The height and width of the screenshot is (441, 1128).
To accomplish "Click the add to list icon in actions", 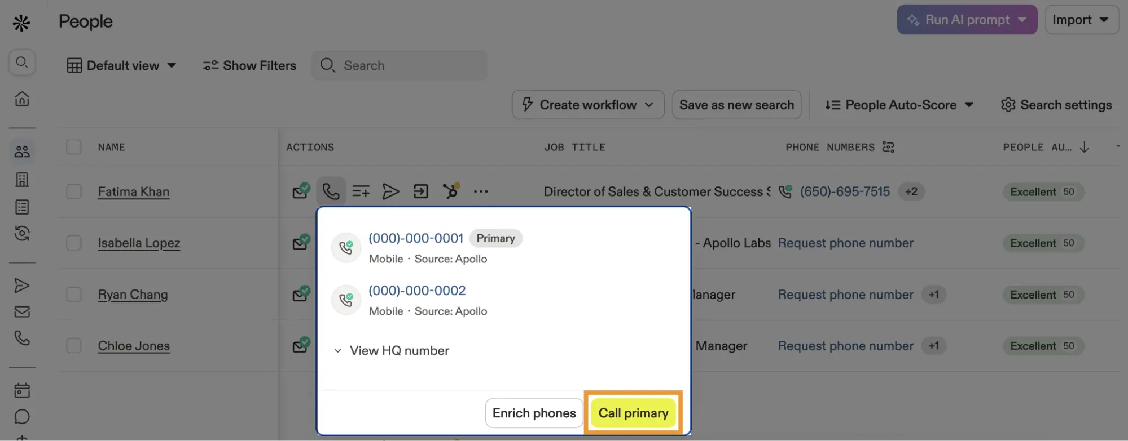I will point(361,191).
